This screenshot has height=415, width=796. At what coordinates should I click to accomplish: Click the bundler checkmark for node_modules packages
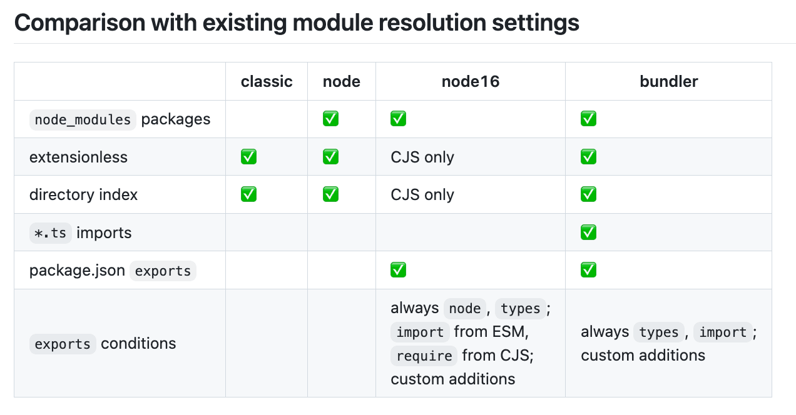tap(588, 119)
